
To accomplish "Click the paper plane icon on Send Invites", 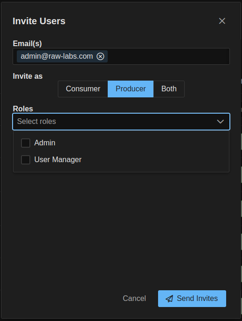I will pos(169,299).
